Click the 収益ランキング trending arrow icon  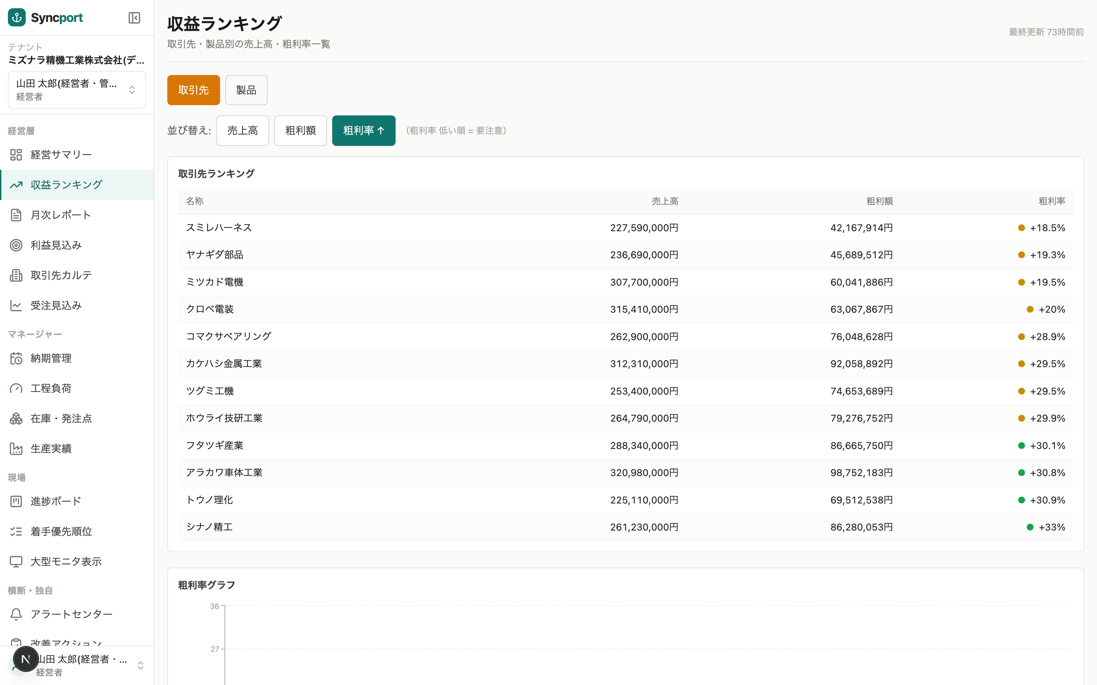coord(16,185)
